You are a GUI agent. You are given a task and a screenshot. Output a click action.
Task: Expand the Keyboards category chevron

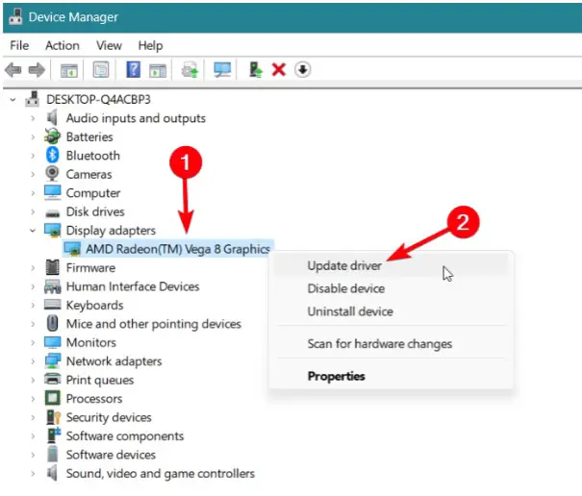tap(33, 305)
